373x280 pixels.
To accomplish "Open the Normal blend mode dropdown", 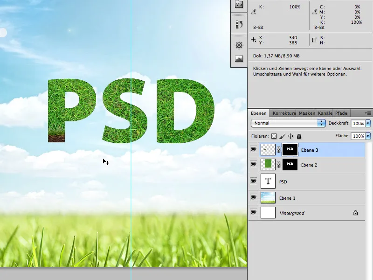I will tap(320, 123).
